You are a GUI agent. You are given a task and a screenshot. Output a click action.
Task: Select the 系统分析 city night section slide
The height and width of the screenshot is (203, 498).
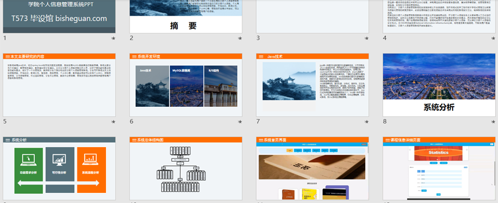[x=439, y=85]
